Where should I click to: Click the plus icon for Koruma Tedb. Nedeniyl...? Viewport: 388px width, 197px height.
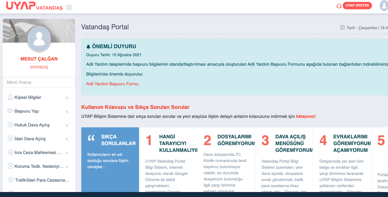[10, 166]
